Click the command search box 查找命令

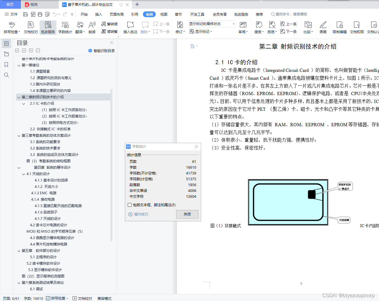click(x=289, y=14)
